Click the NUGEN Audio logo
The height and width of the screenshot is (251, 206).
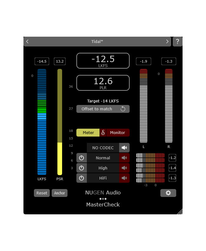click(x=103, y=193)
